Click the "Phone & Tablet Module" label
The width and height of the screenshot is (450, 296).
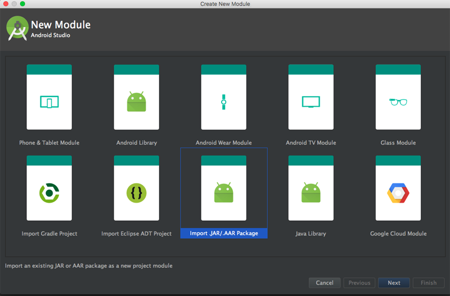coord(49,143)
